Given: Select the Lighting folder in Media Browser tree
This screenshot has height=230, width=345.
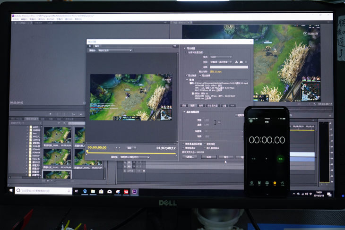Looking at the screenshot, I should (x=36, y=140).
